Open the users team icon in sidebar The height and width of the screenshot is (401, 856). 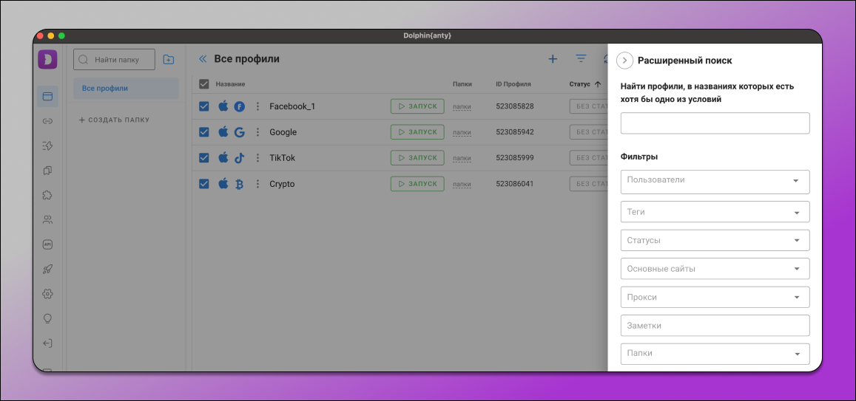[47, 219]
